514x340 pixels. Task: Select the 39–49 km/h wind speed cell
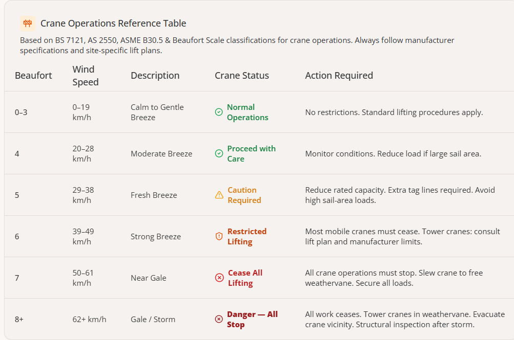point(83,236)
